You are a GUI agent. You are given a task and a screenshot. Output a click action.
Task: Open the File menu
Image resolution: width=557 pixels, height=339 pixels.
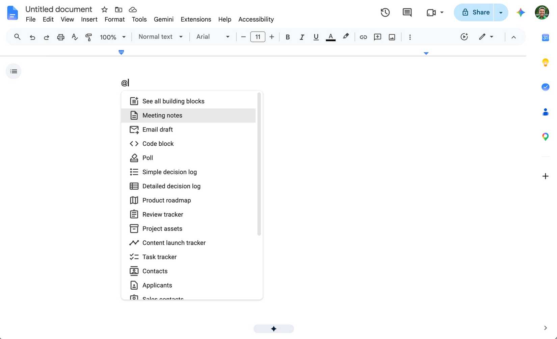tap(31, 19)
